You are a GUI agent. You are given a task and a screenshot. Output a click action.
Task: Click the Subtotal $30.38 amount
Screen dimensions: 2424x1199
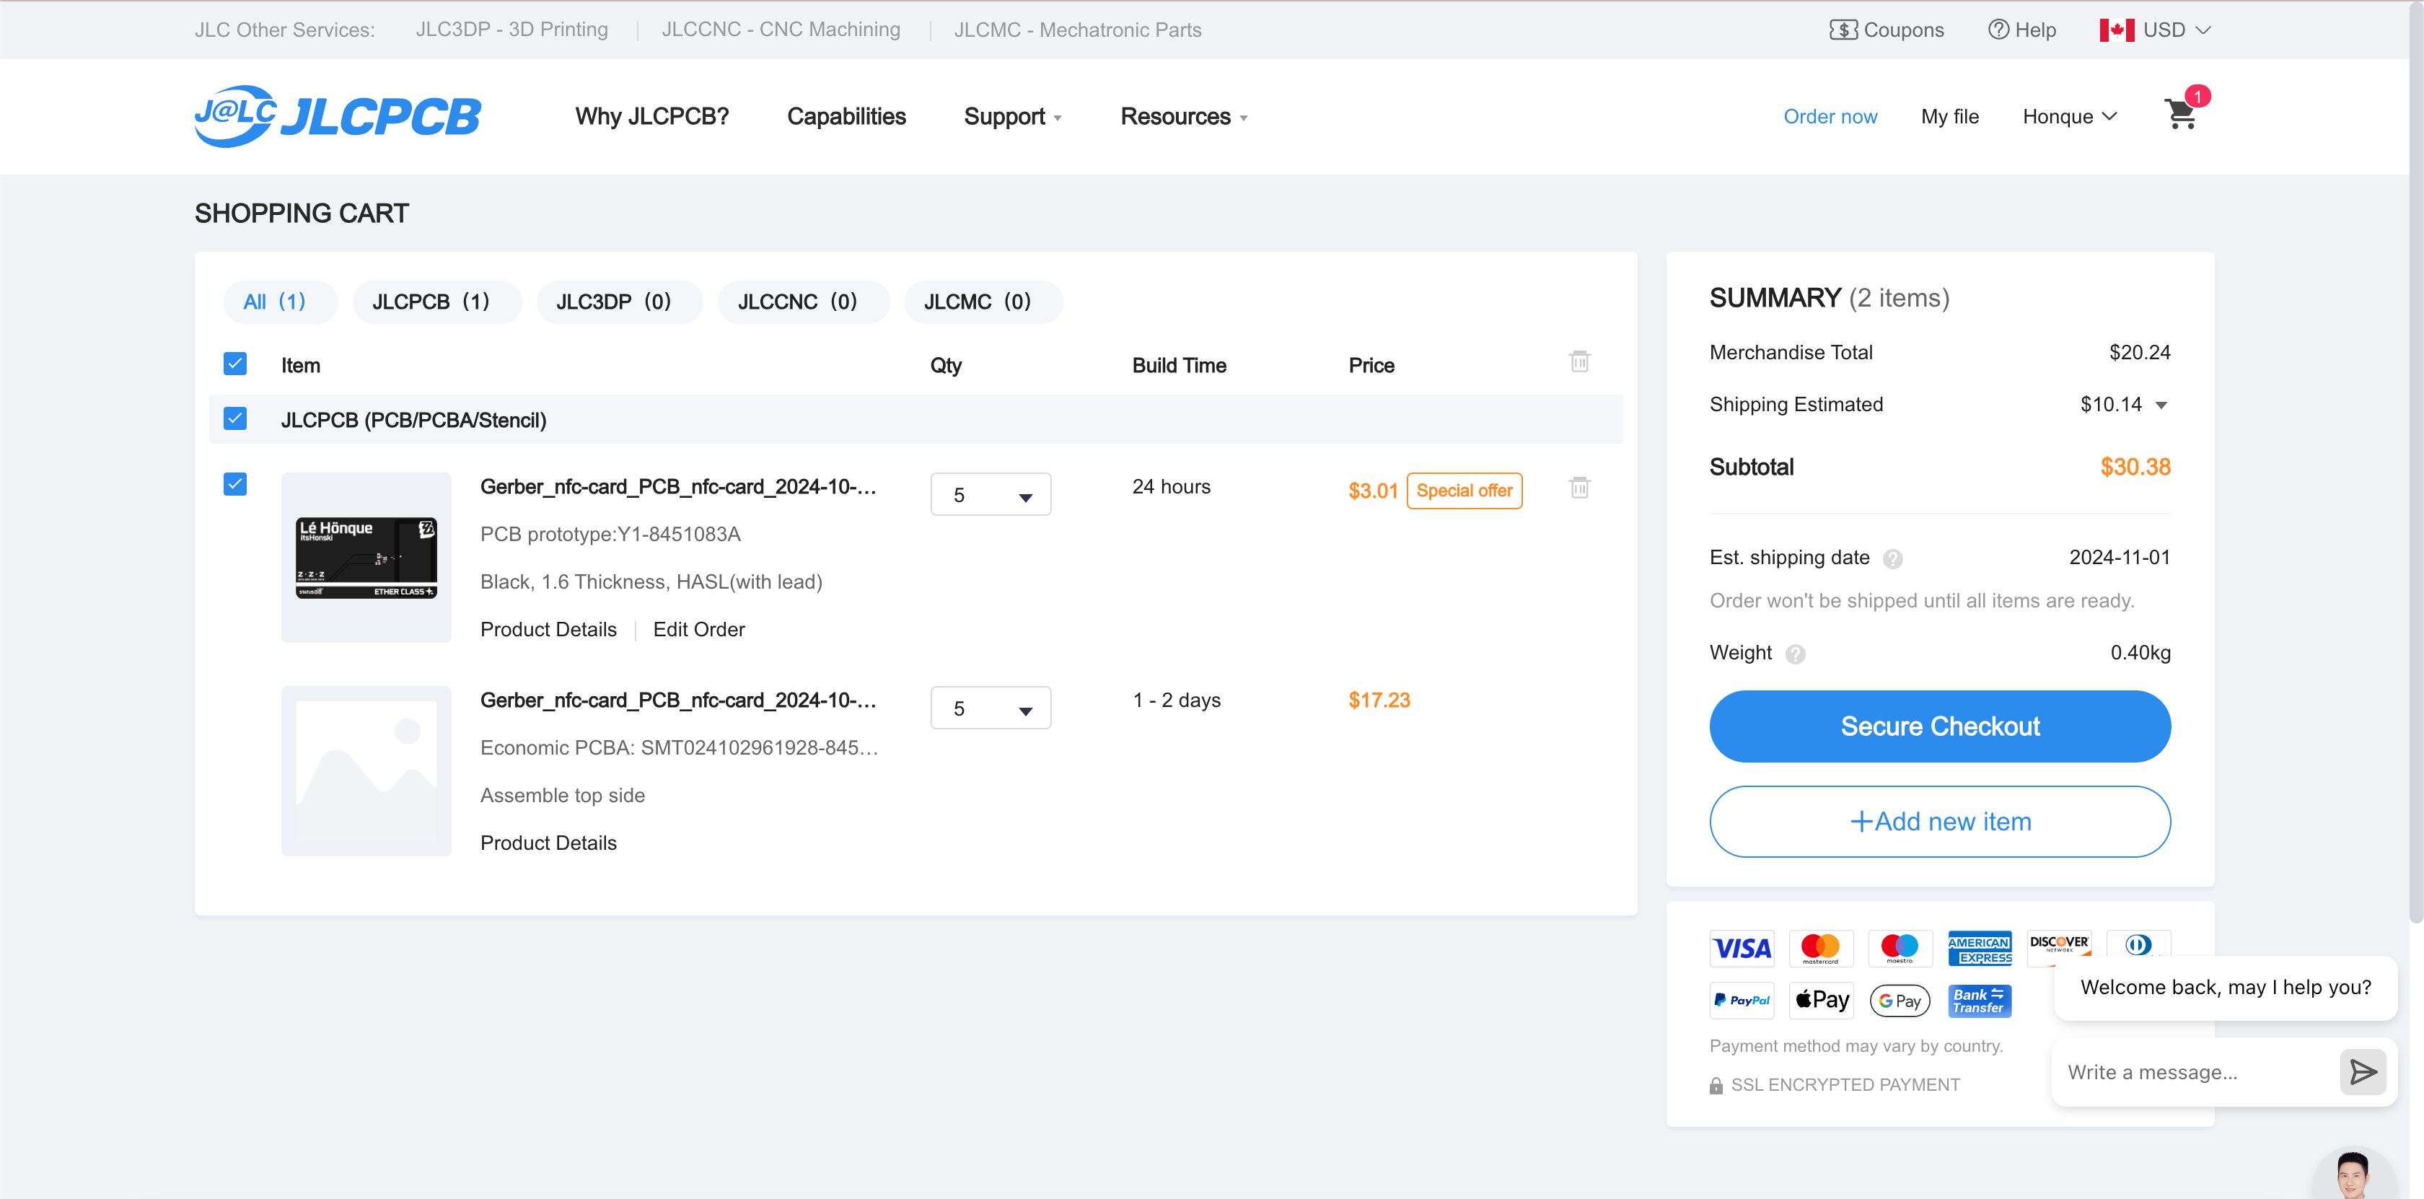pos(2135,467)
